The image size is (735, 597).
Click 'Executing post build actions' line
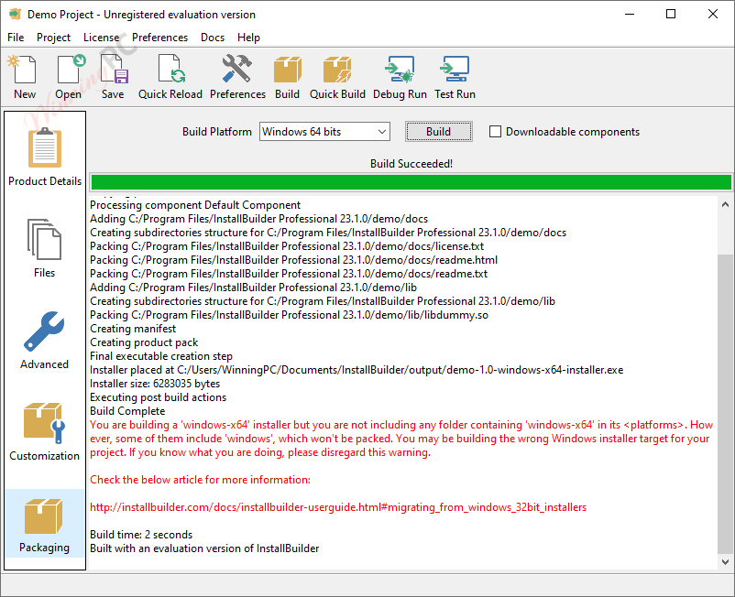point(158,397)
